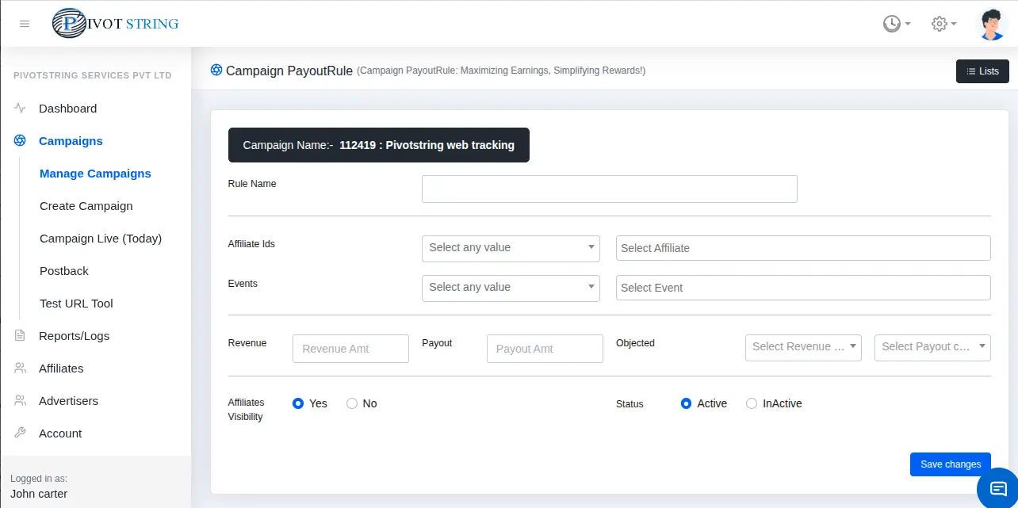Click the Rule Name input field
The height and width of the screenshot is (508, 1018).
pos(609,189)
